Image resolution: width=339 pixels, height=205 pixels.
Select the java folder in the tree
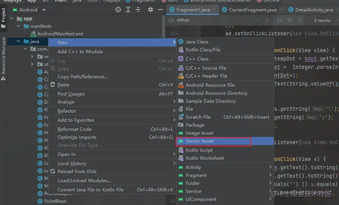click(35, 41)
